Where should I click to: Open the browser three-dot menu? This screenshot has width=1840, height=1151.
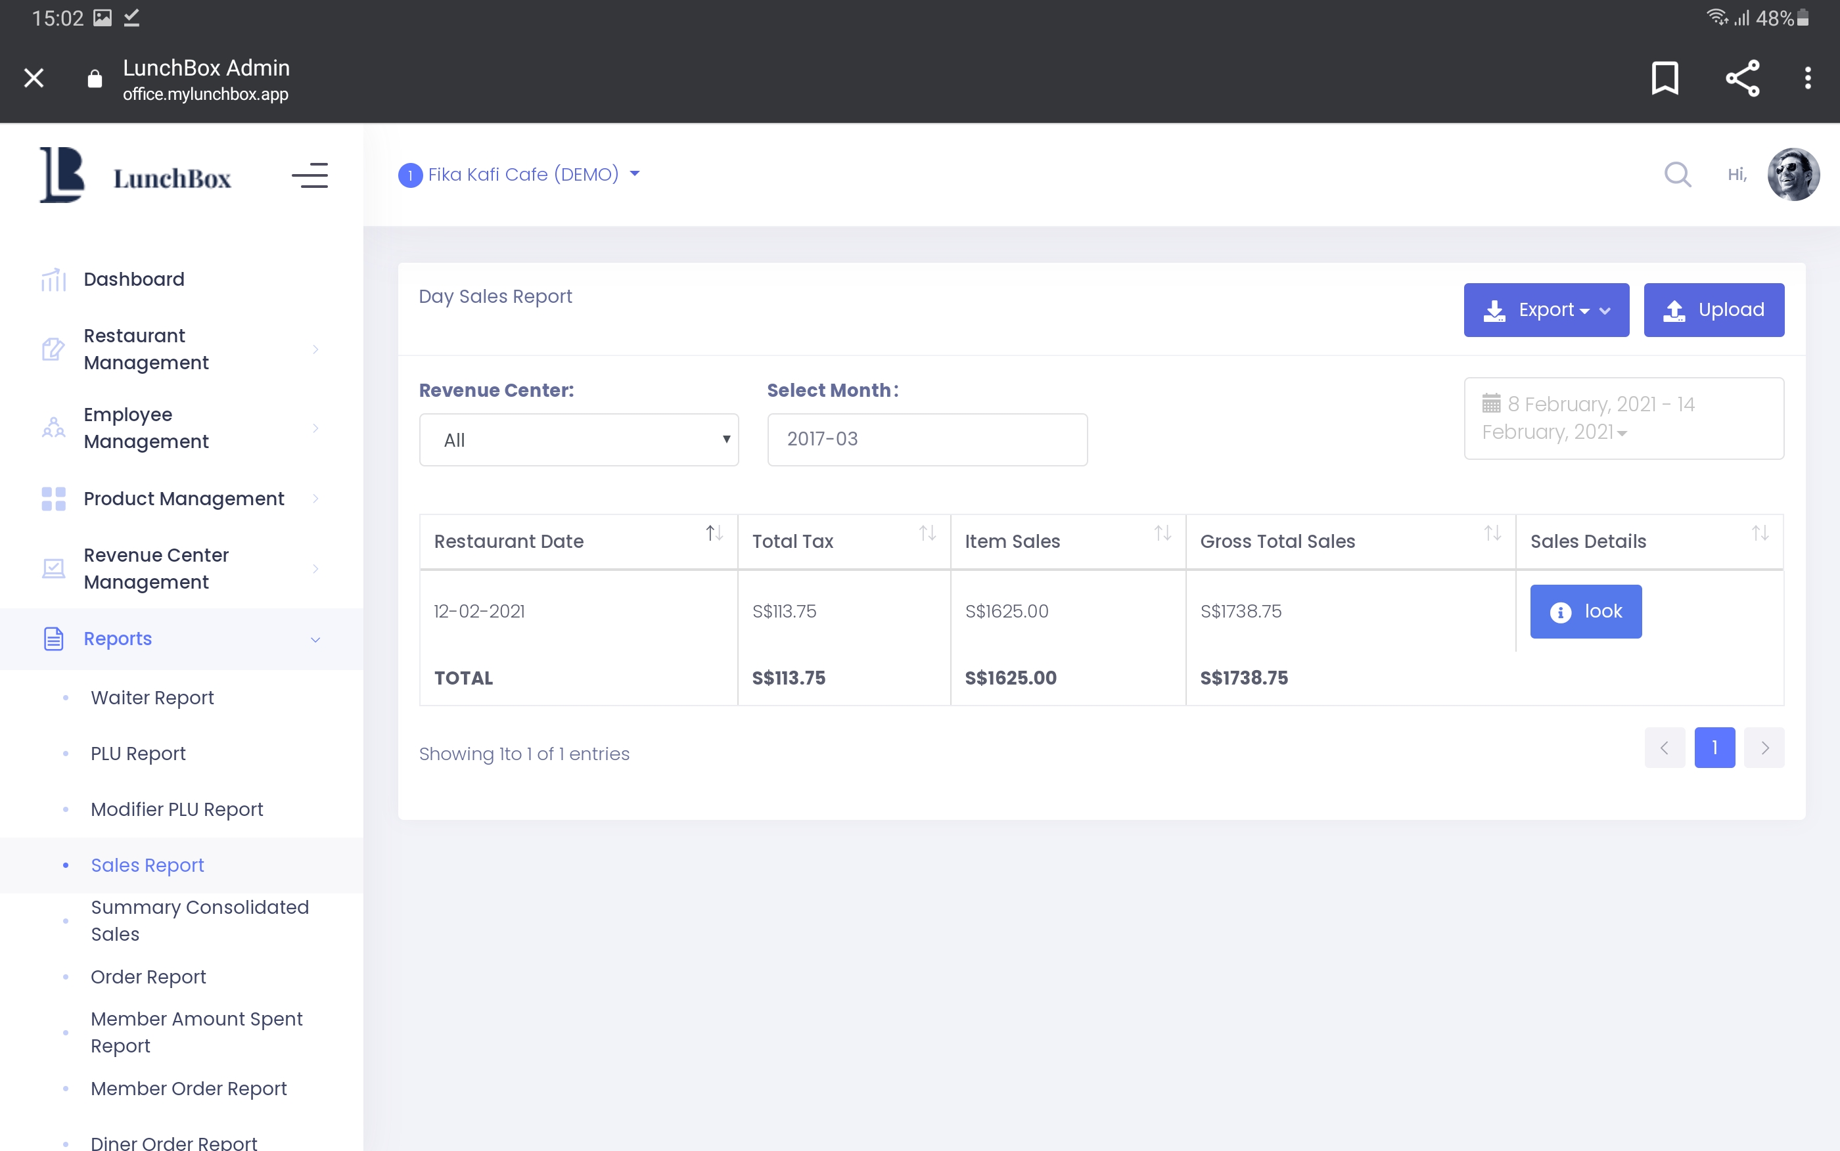pos(1807,78)
